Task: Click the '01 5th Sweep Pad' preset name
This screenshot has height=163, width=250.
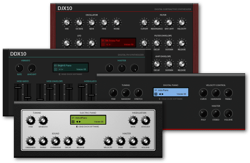Action: coord(111,41)
